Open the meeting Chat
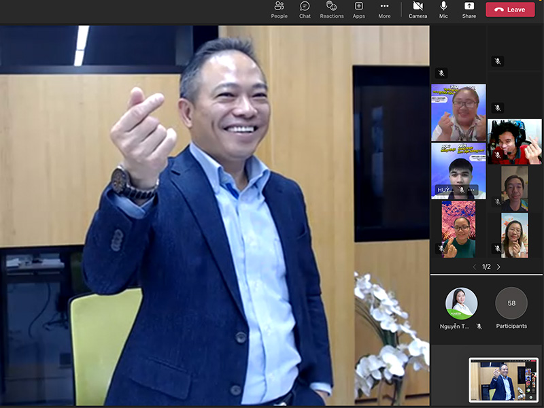The height and width of the screenshot is (408, 544). pyautogui.click(x=305, y=10)
